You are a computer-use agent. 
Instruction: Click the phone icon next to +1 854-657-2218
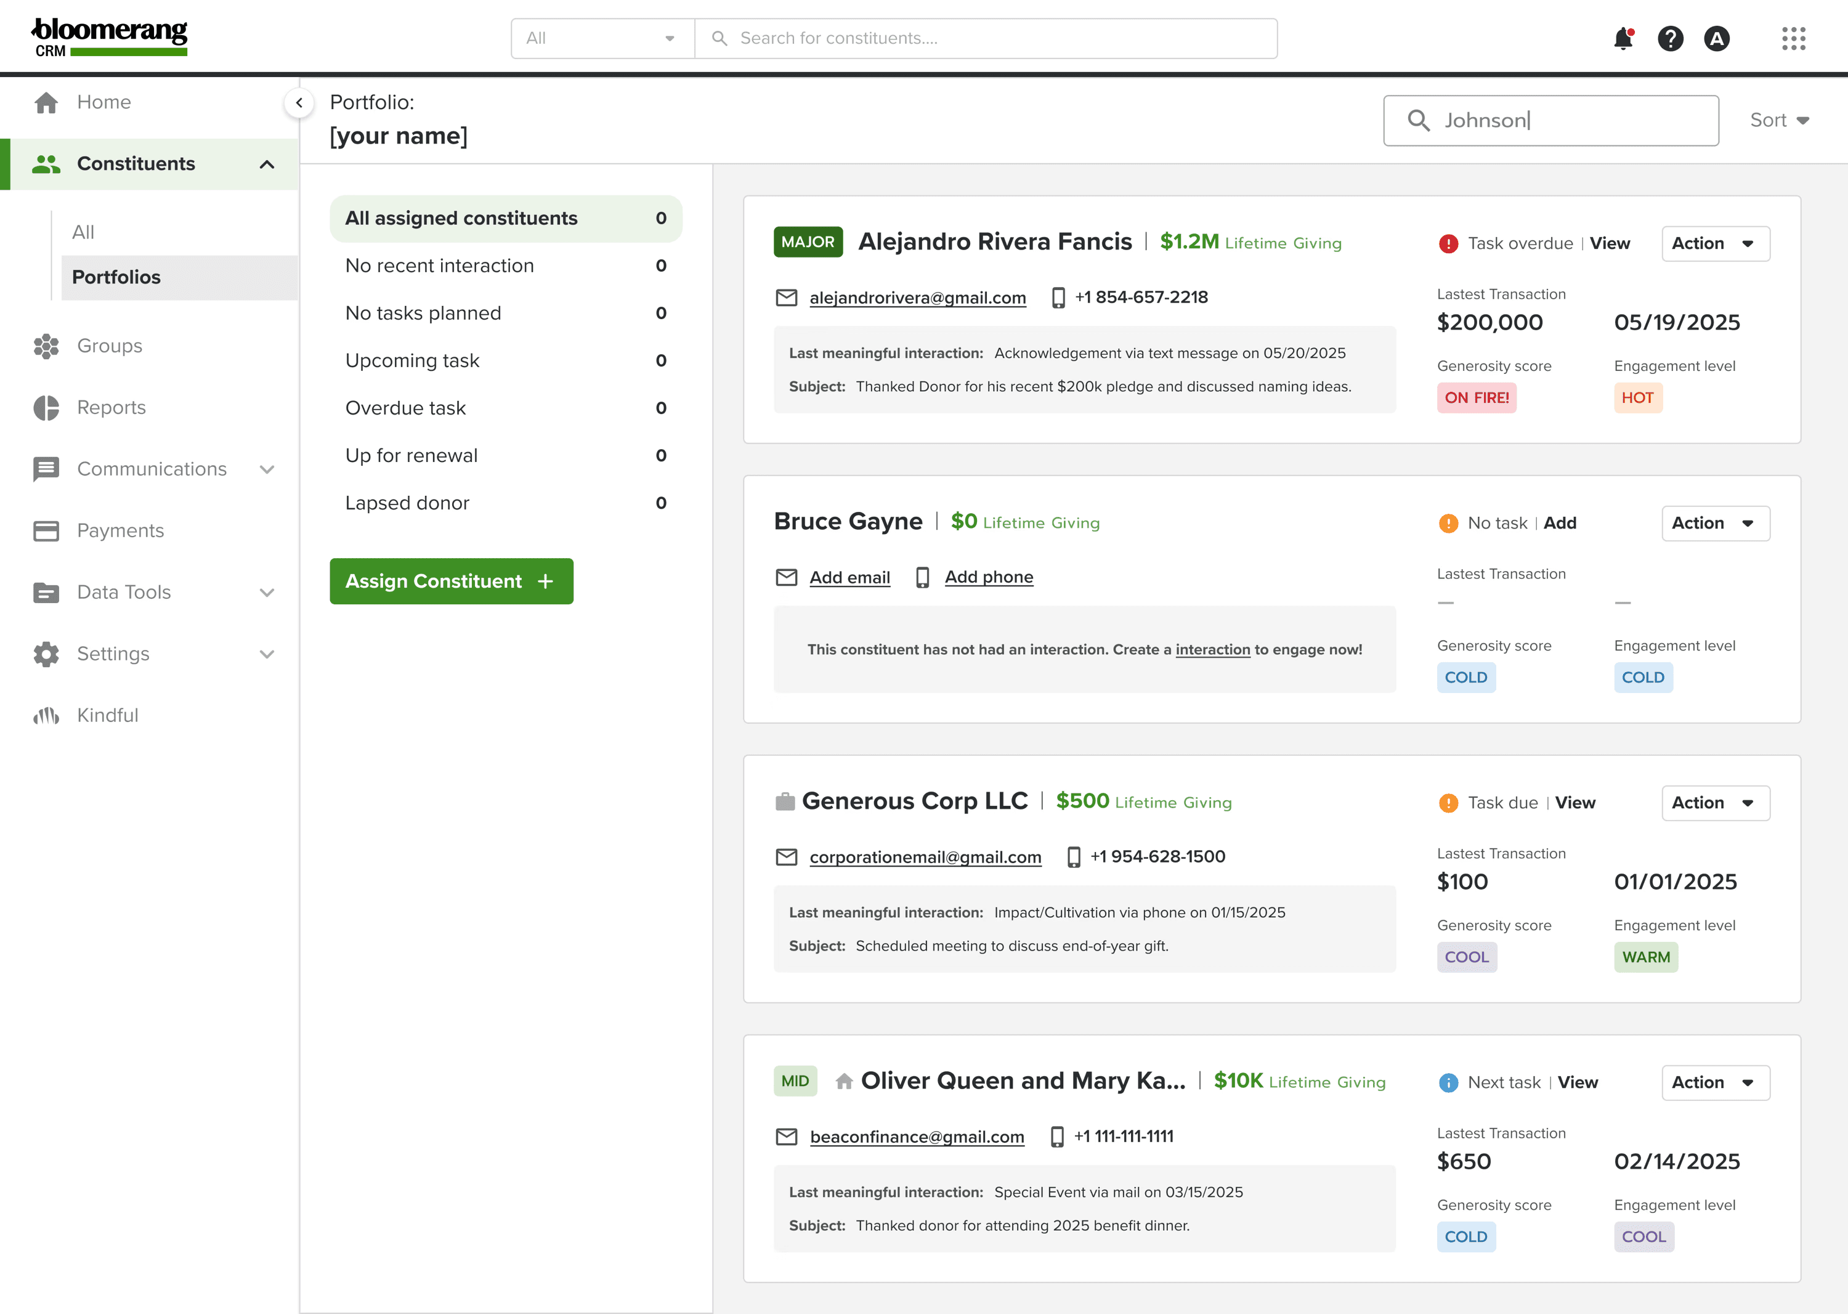[1058, 297]
